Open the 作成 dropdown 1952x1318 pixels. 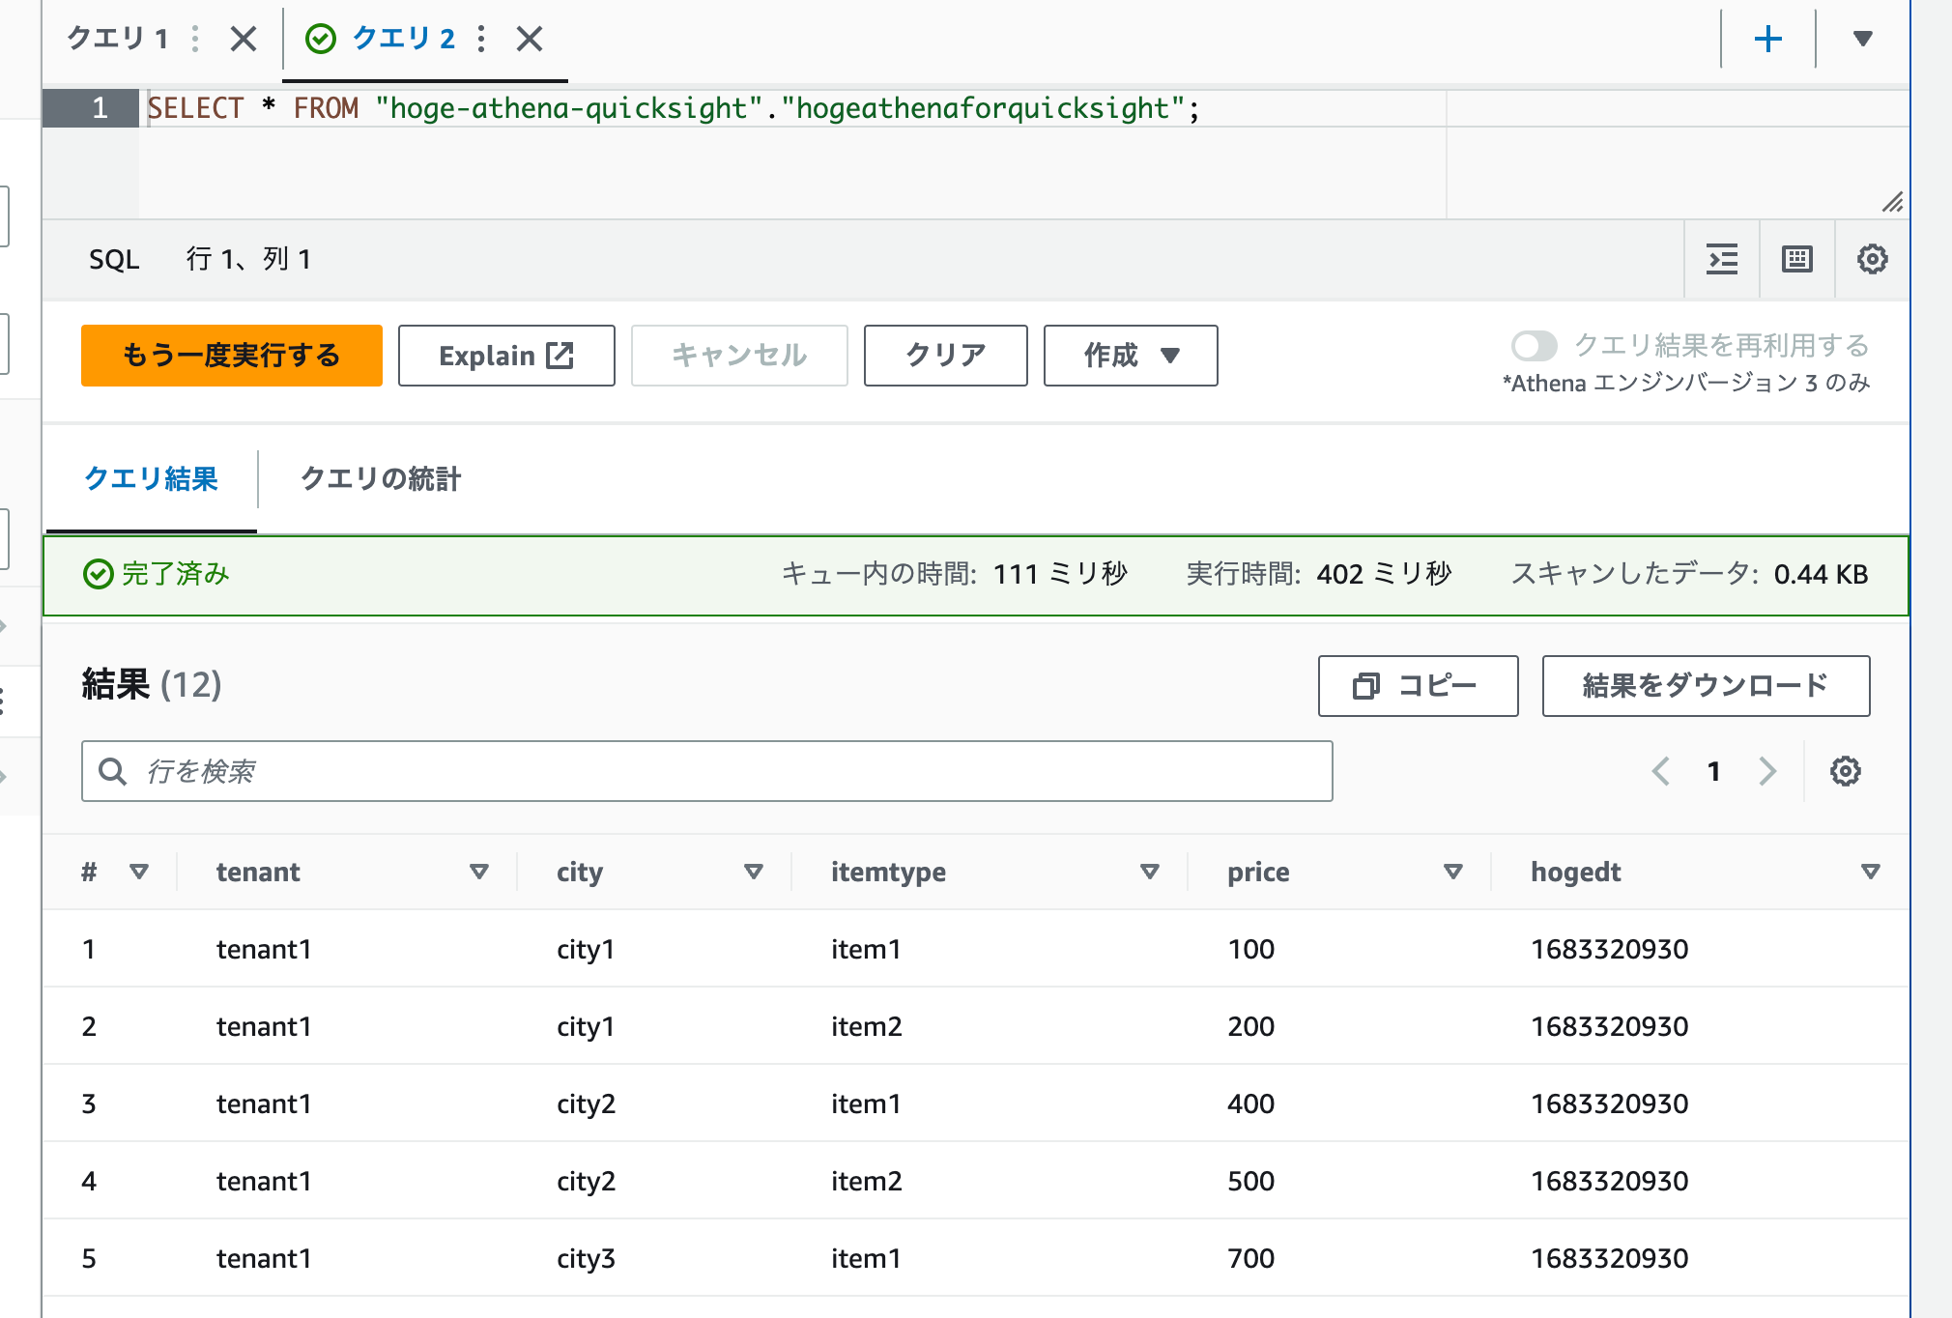(x=1130, y=356)
